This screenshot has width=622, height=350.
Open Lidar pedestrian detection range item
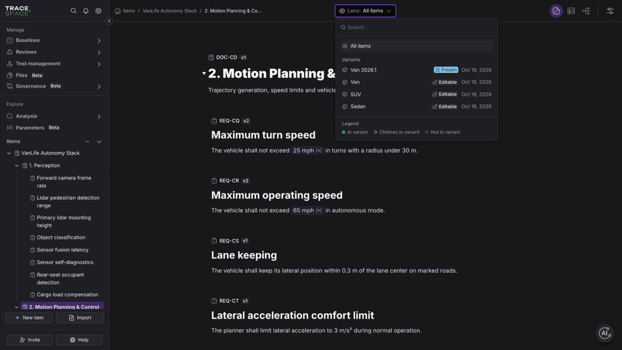coord(68,202)
